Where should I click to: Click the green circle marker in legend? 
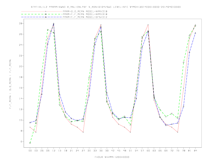tap(46, 14)
